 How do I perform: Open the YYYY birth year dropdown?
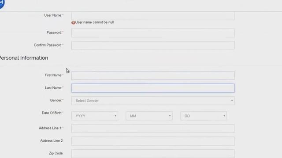click(95, 116)
